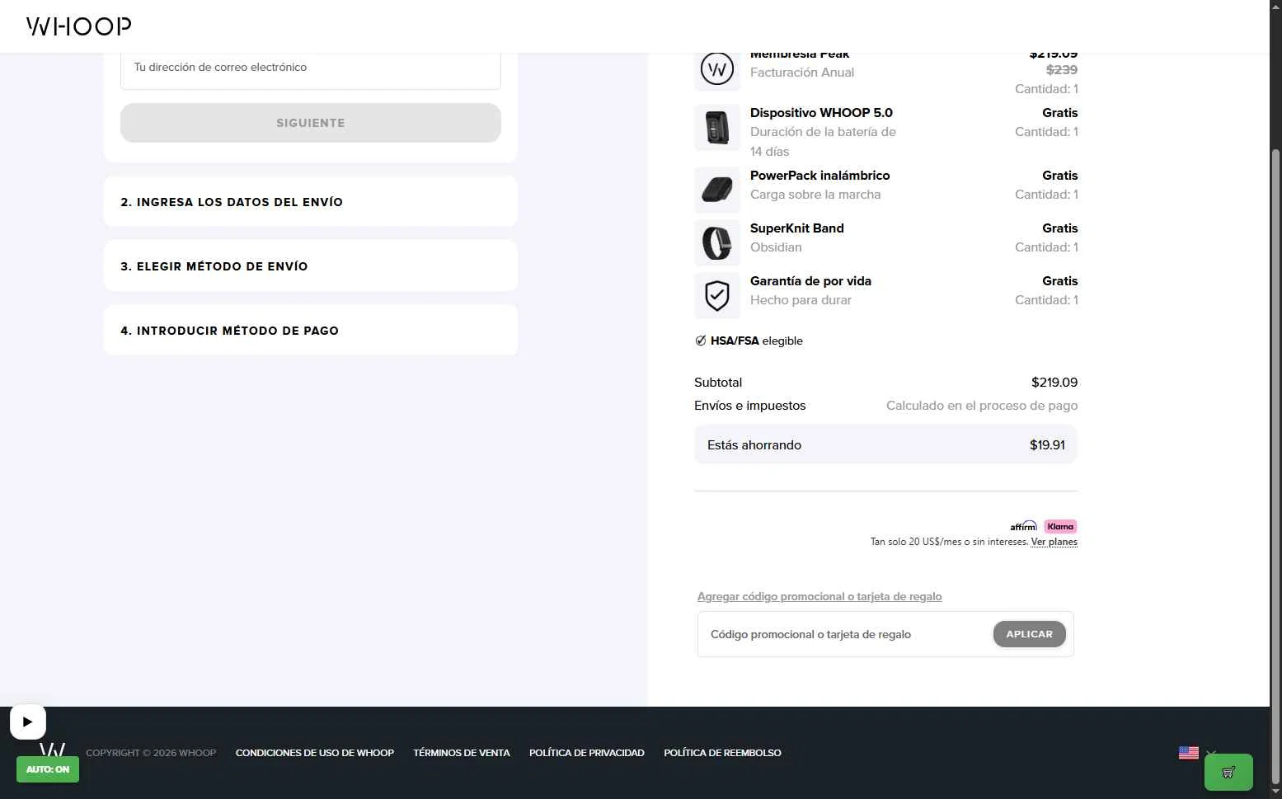Click the Subtotal $219.09 amount
1282x799 pixels.
(x=1054, y=383)
